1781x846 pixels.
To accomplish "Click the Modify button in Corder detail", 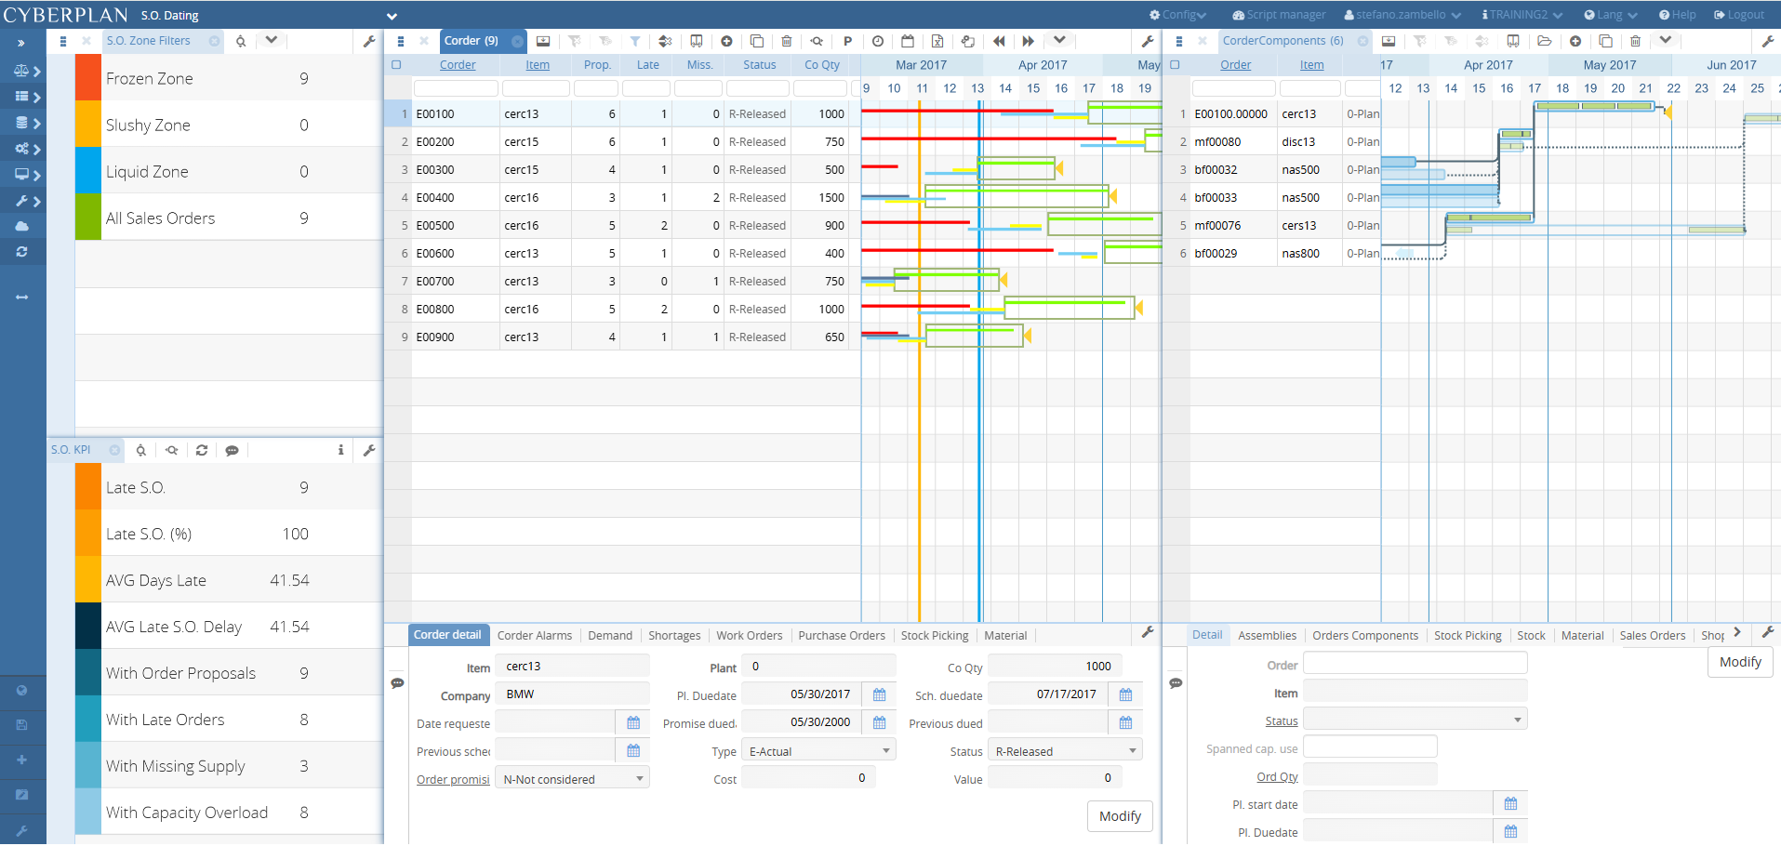I will click(x=1120, y=816).
